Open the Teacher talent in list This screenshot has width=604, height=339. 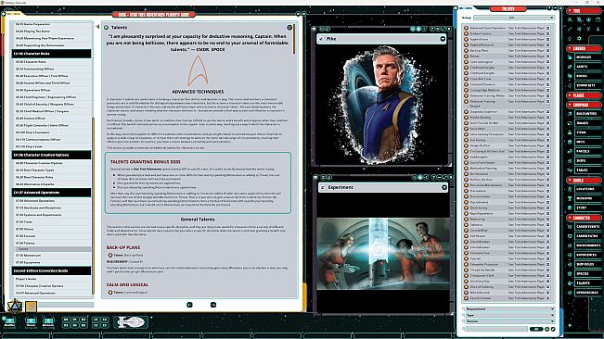(x=507, y=258)
